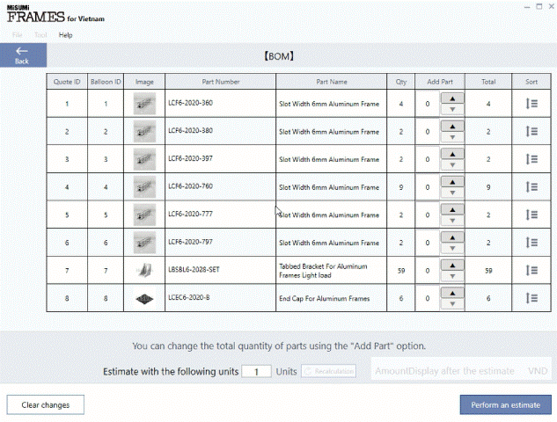Click the Perform an estimate button
This screenshot has width=557, height=422.
coord(505,404)
